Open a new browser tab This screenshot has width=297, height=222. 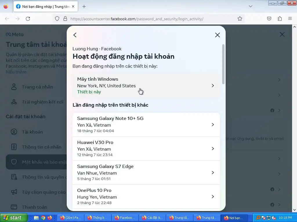pyautogui.click(x=84, y=7)
